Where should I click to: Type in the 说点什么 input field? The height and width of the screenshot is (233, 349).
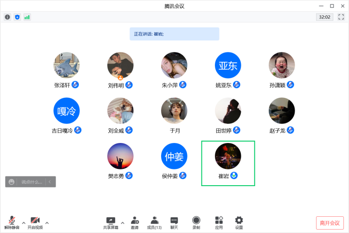31,181
